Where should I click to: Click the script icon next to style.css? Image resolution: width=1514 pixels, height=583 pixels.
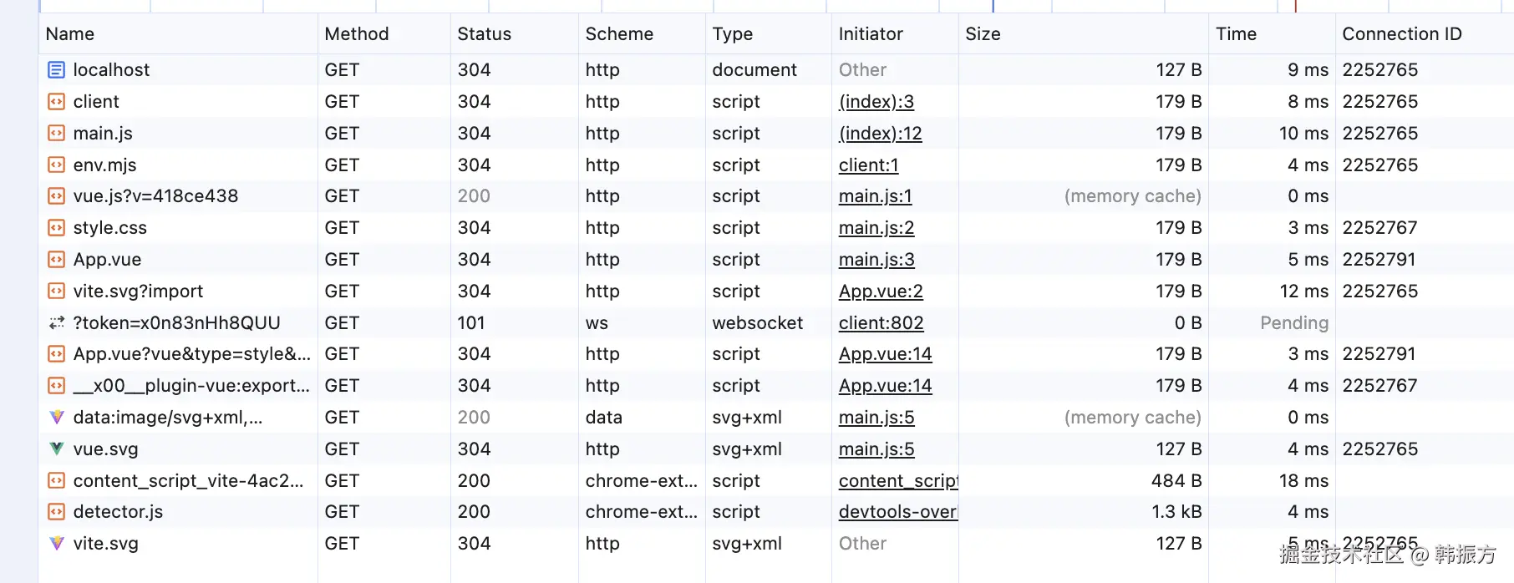coord(56,228)
